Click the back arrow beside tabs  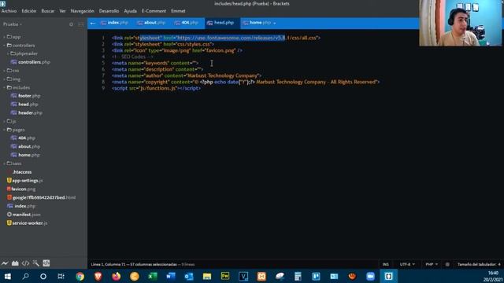pos(93,23)
